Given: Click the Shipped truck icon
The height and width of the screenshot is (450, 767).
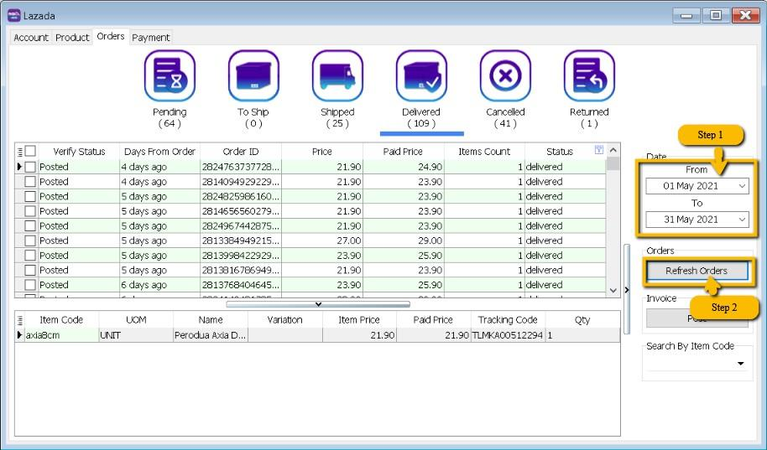Looking at the screenshot, I should pyautogui.click(x=337, y=76).
